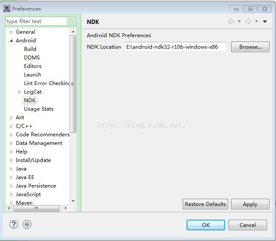Select the Maven tree item
276x241 pixels.
(x=24, y=203)
